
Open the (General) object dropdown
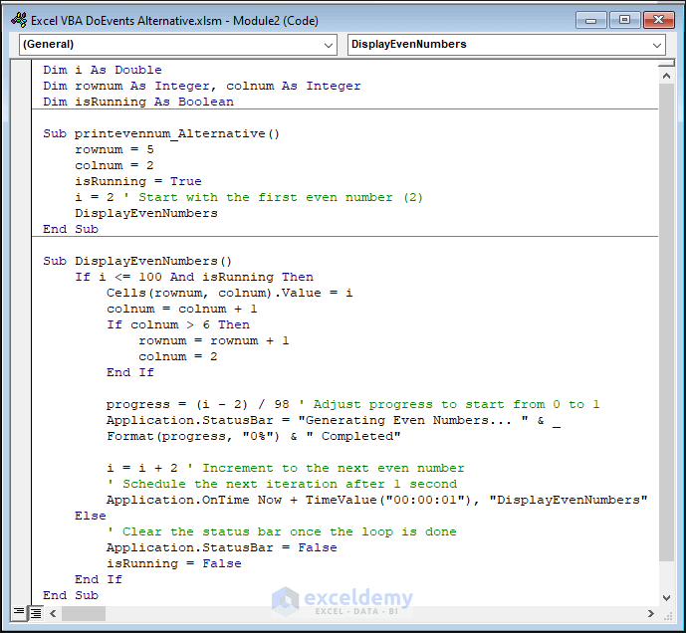[178, 45]
